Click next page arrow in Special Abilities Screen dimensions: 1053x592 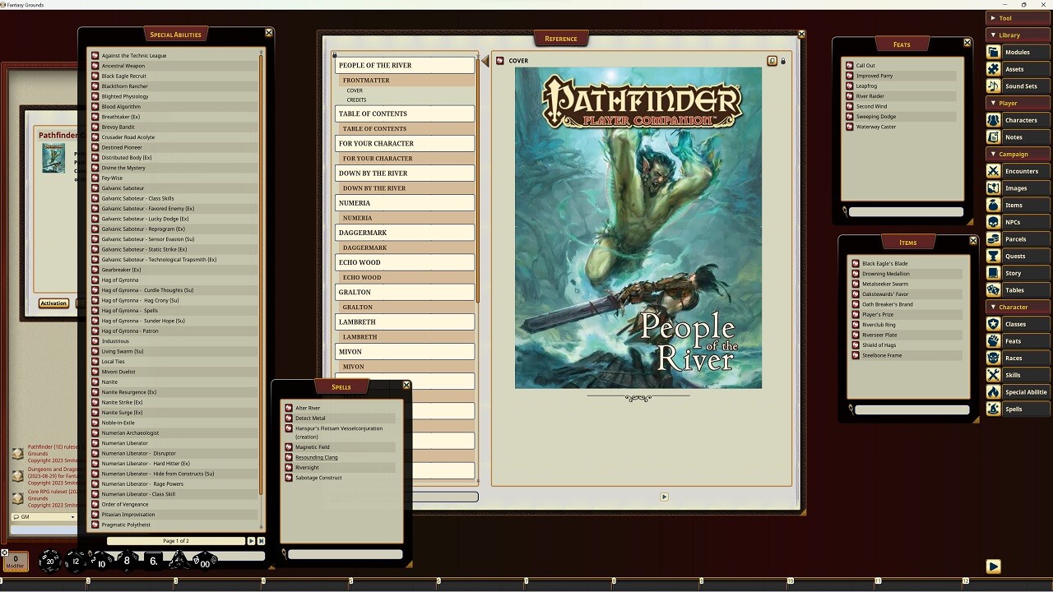coord(252,540)
